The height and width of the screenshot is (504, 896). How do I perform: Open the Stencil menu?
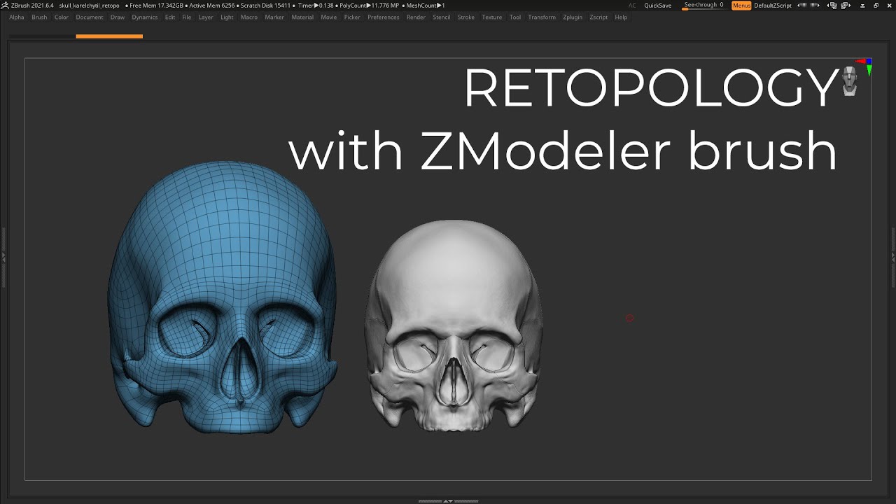coord(442,17)
